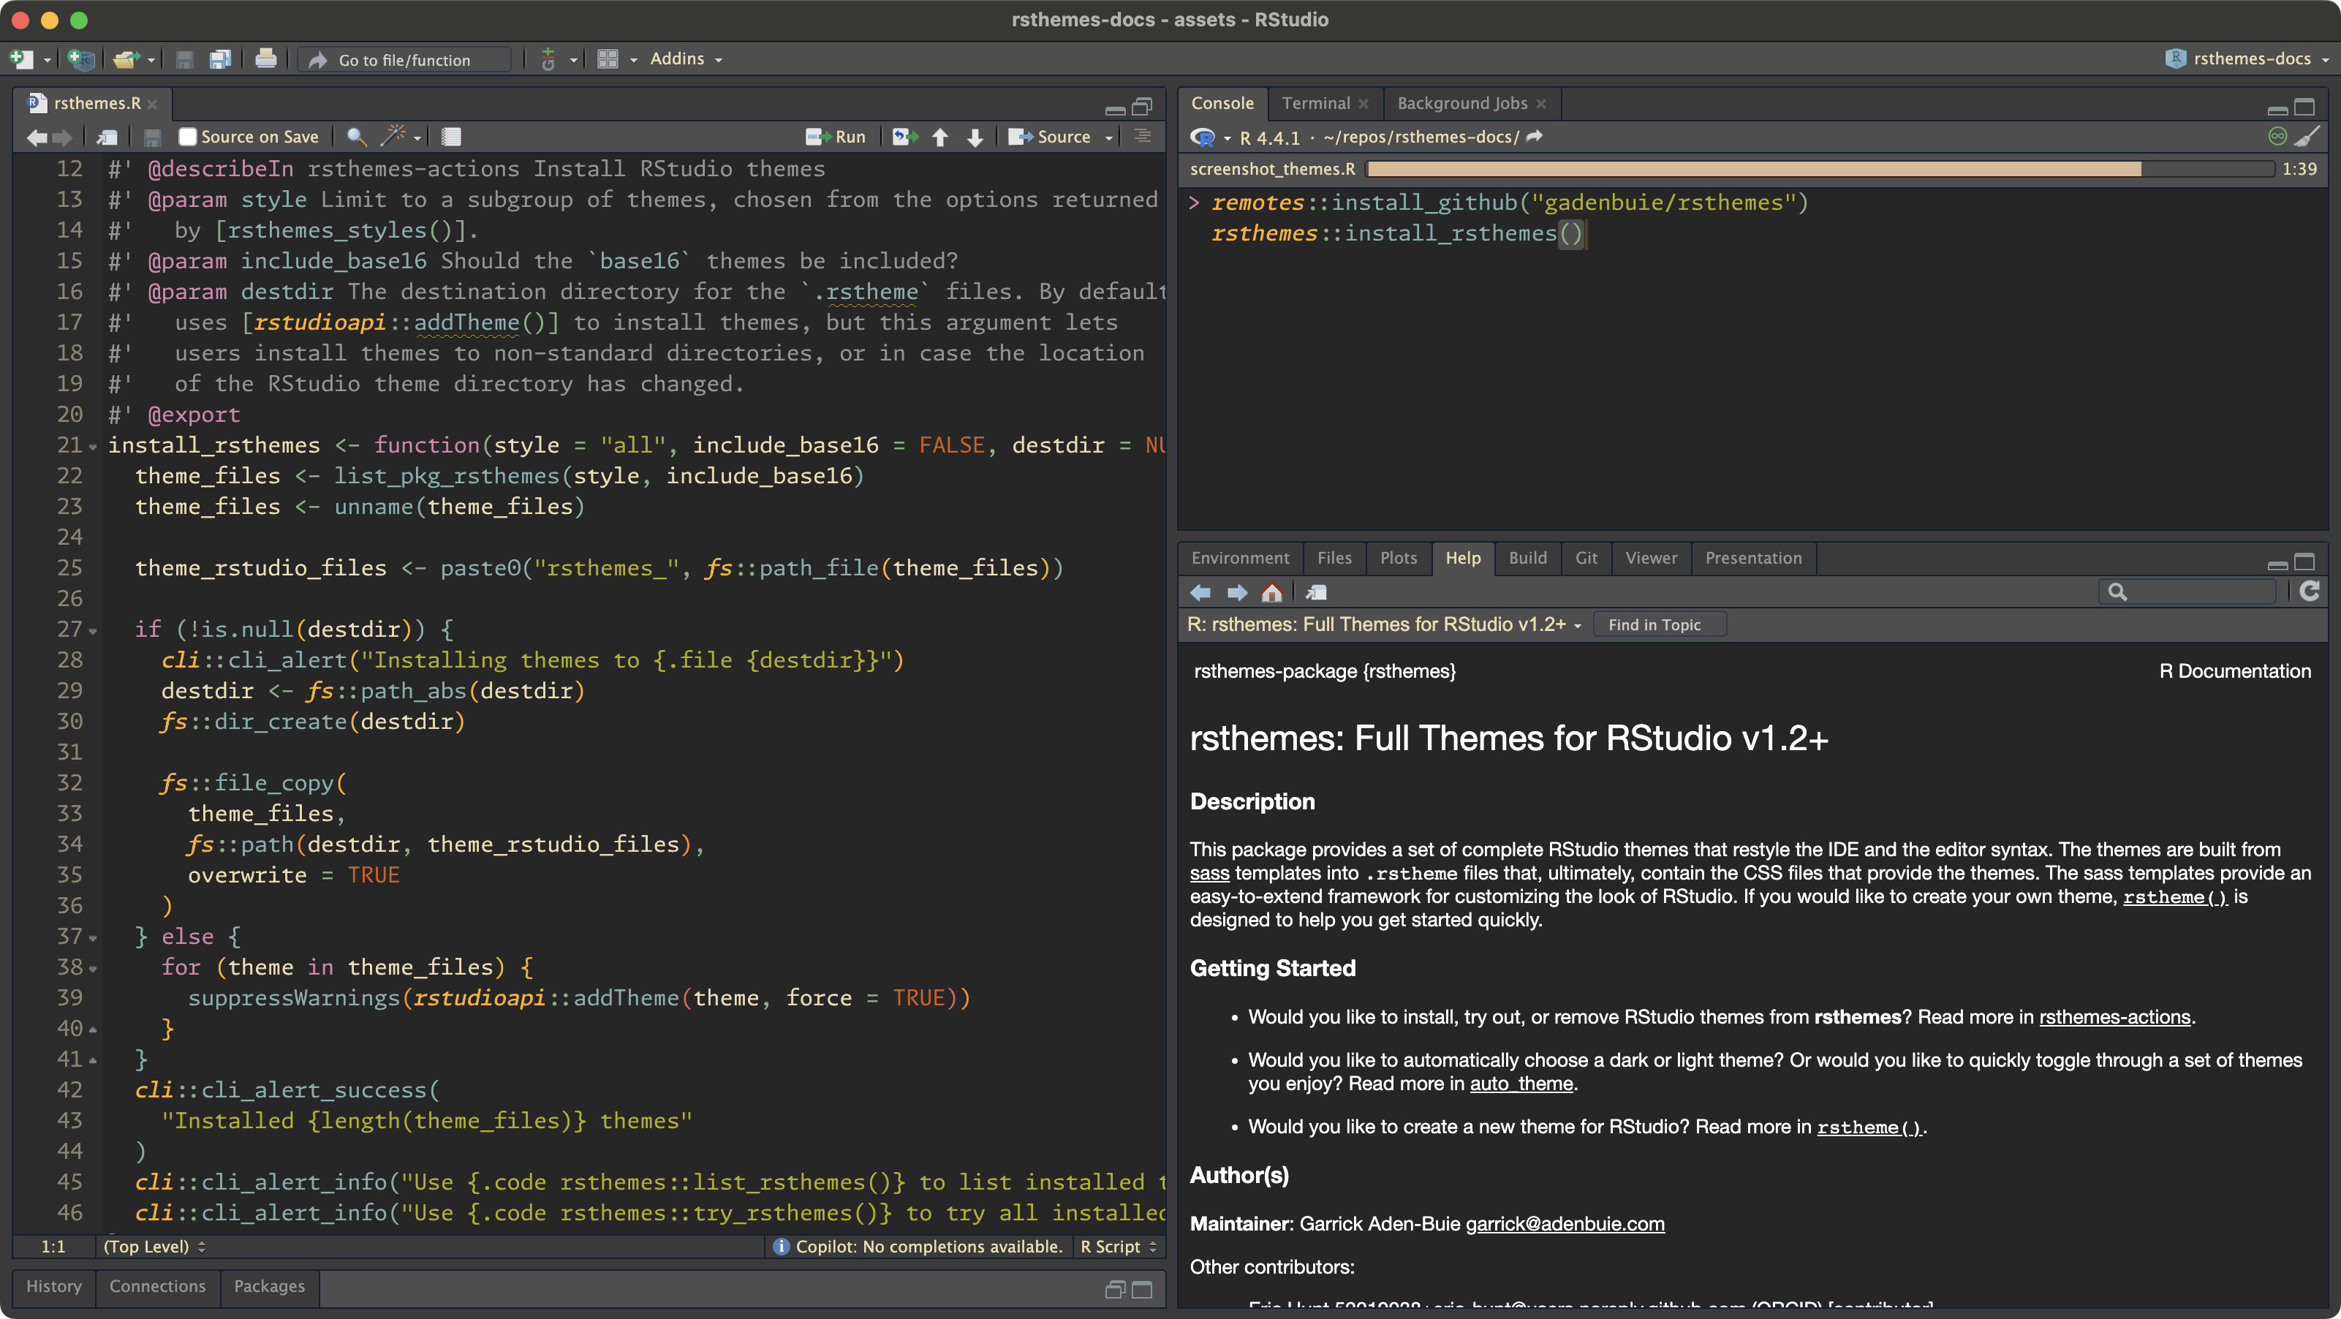Open the rsthemes-docs project dropdown
The width and height of the screenshot is (2341, 1319).
point(2250,59)
